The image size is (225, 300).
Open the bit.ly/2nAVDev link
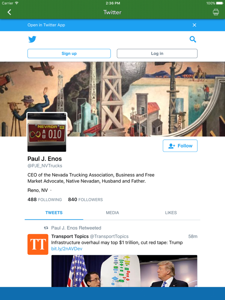coord(67,249)
